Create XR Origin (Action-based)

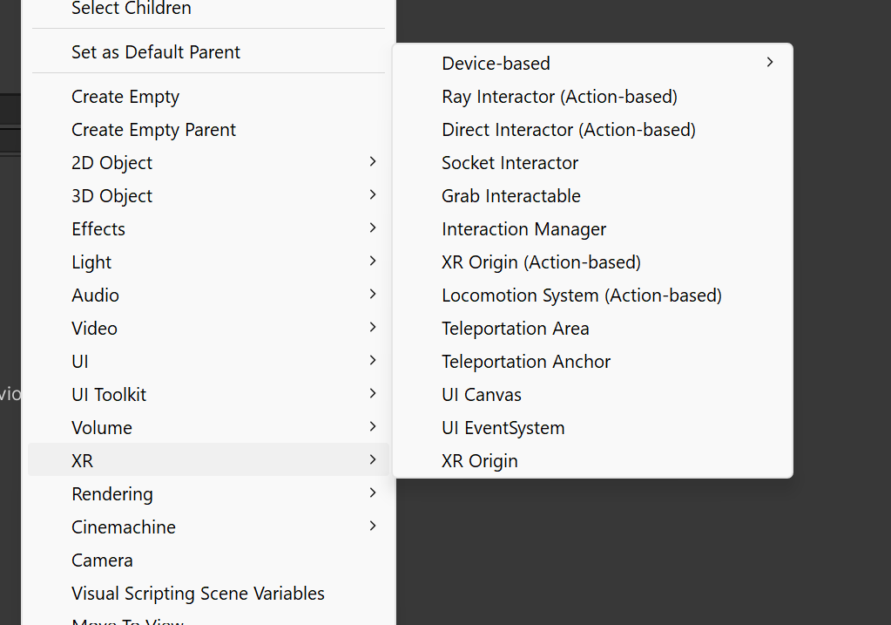pyautogui.click(x=541, y=262)
